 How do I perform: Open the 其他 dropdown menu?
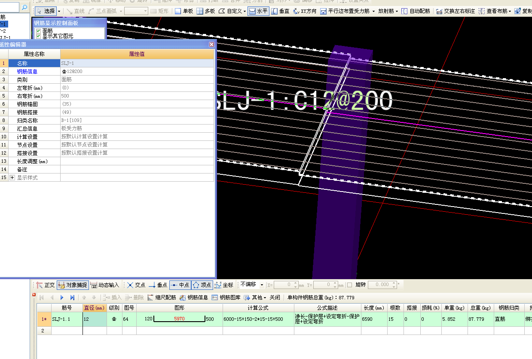(255, 297)
